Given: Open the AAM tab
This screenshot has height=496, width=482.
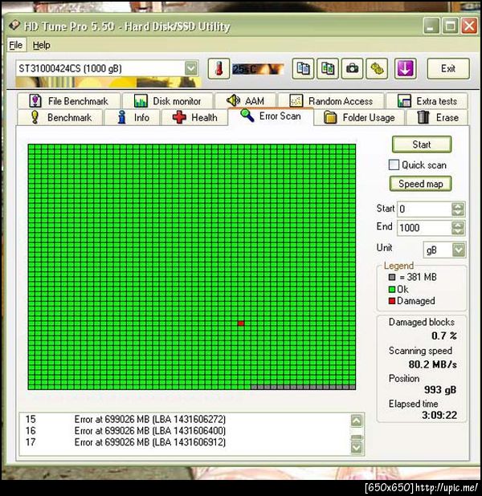Looking at the screenshot, I should 246,101.
